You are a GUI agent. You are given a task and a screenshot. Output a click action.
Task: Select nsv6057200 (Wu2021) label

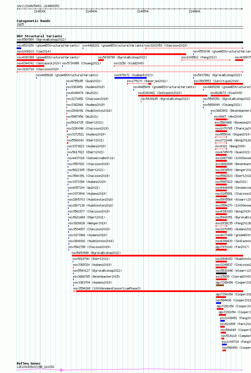84,188
